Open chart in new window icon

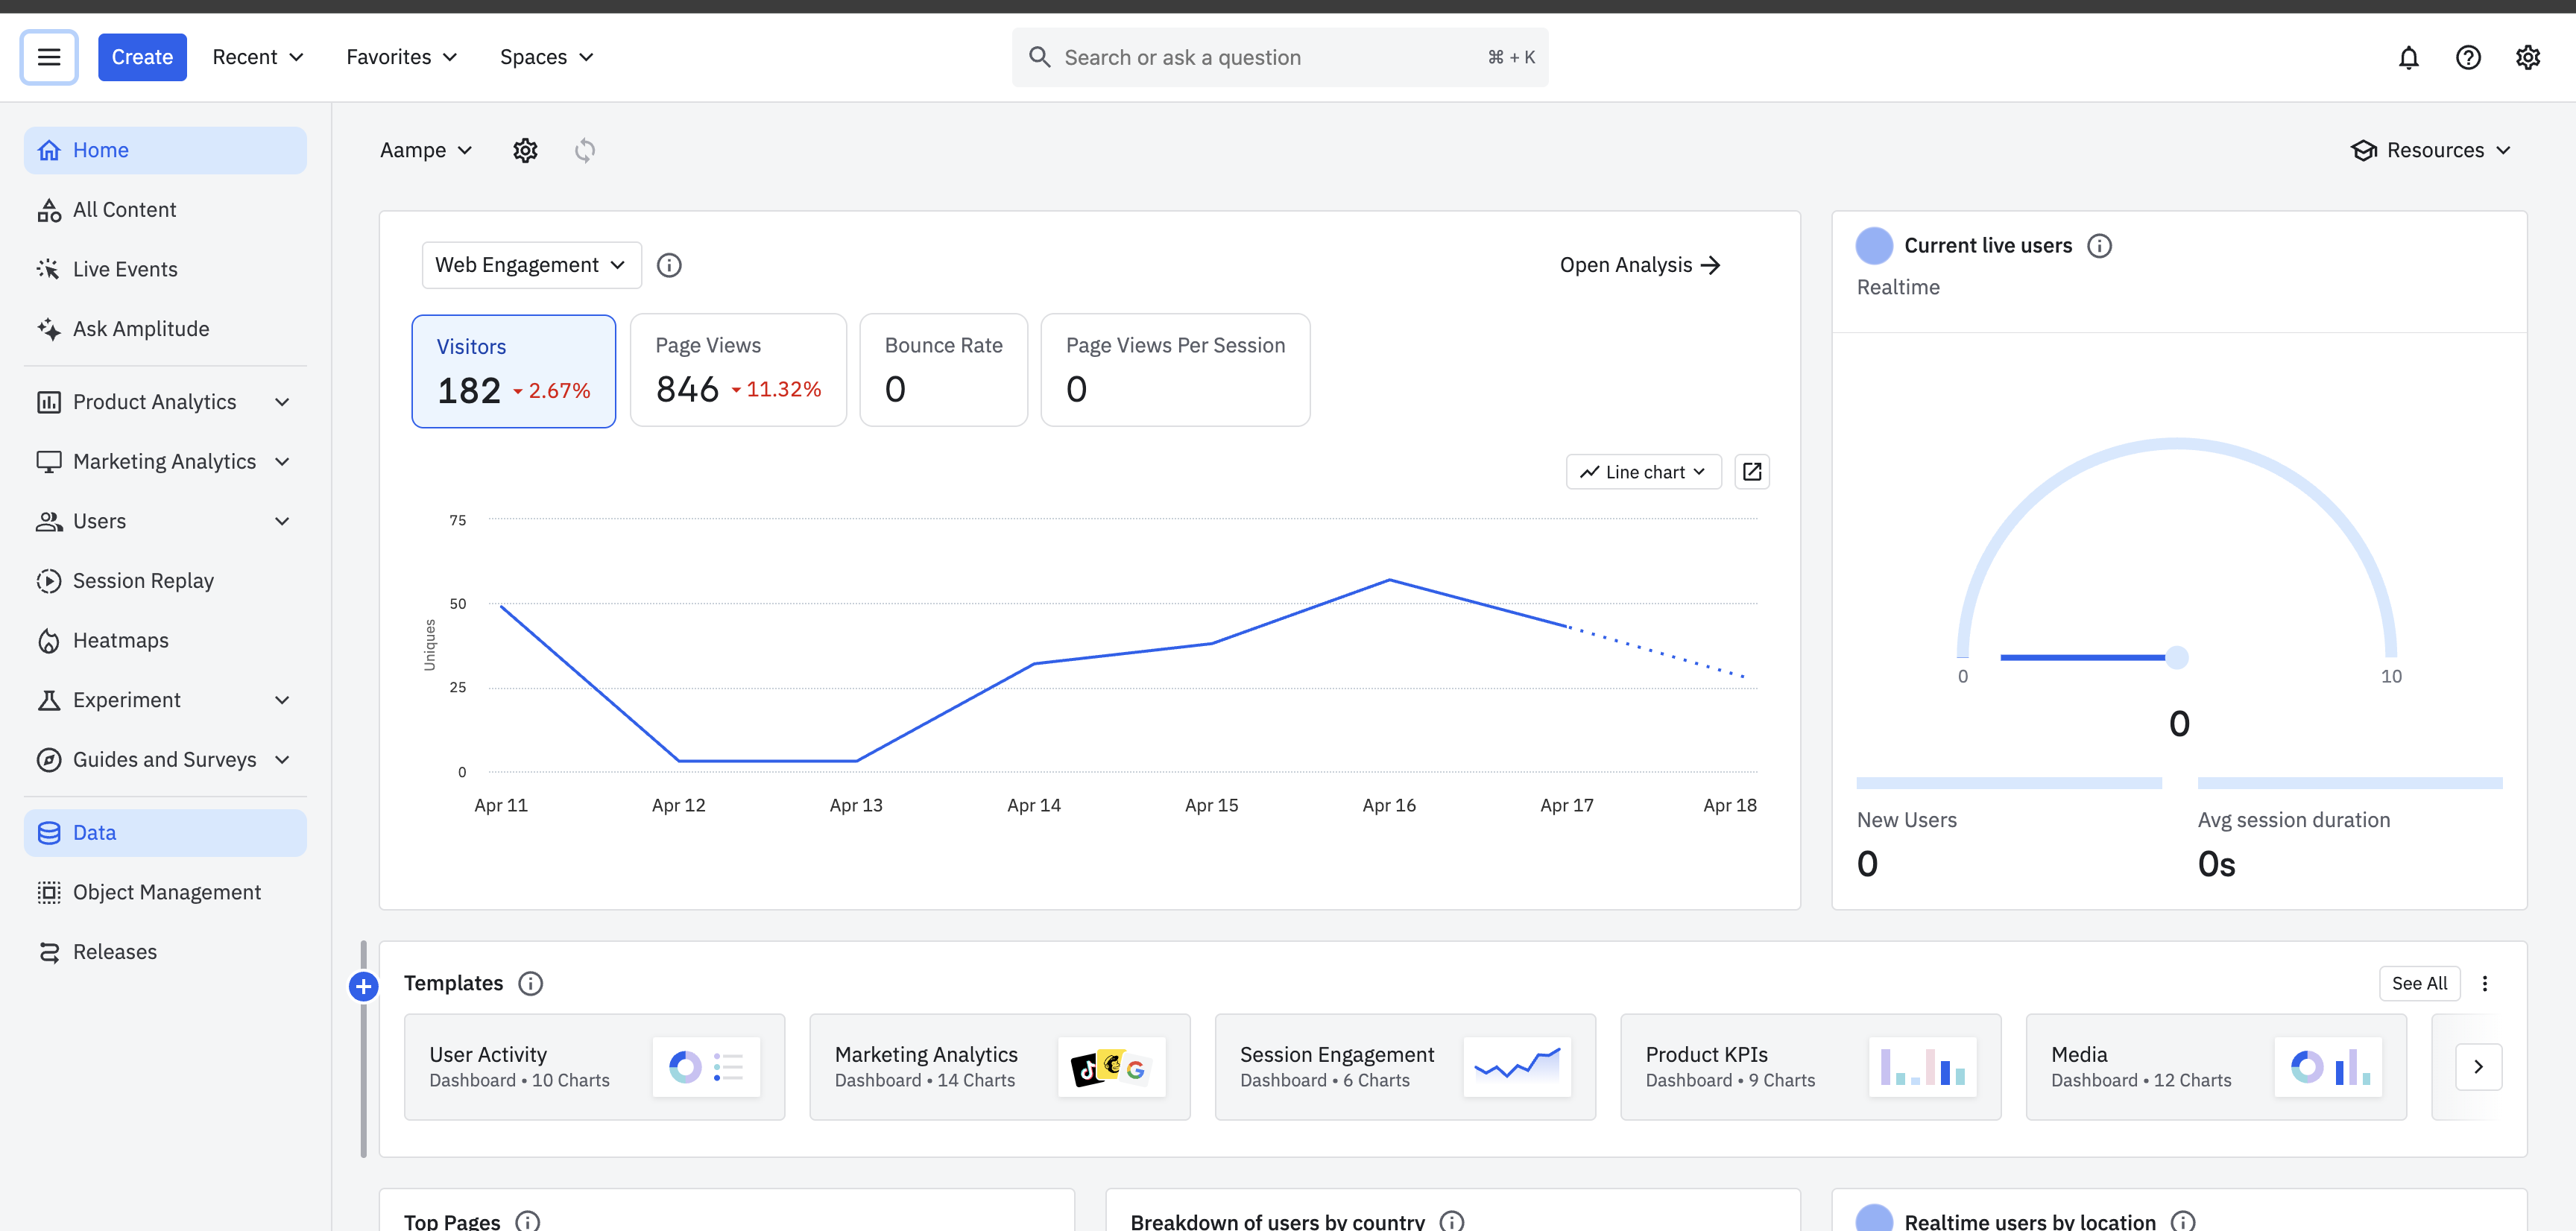pyautogui.click(x=1751, y=471)
